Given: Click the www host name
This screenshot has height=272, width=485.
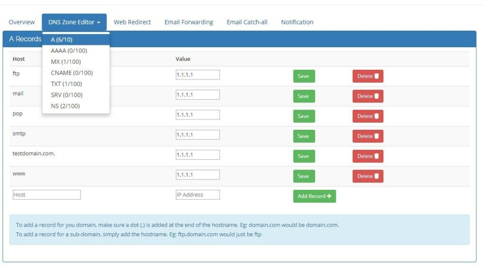Looking at the screenshot, I should pyautogui.click(x=19, y=174).
